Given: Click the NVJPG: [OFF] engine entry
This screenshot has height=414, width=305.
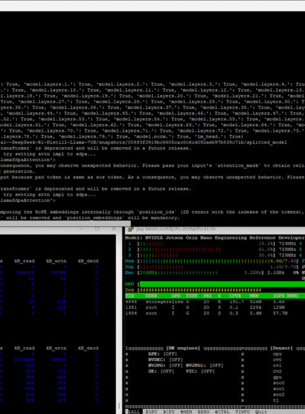Looking at the screenshot, I should pyautogui.click(x=165, y=366).
